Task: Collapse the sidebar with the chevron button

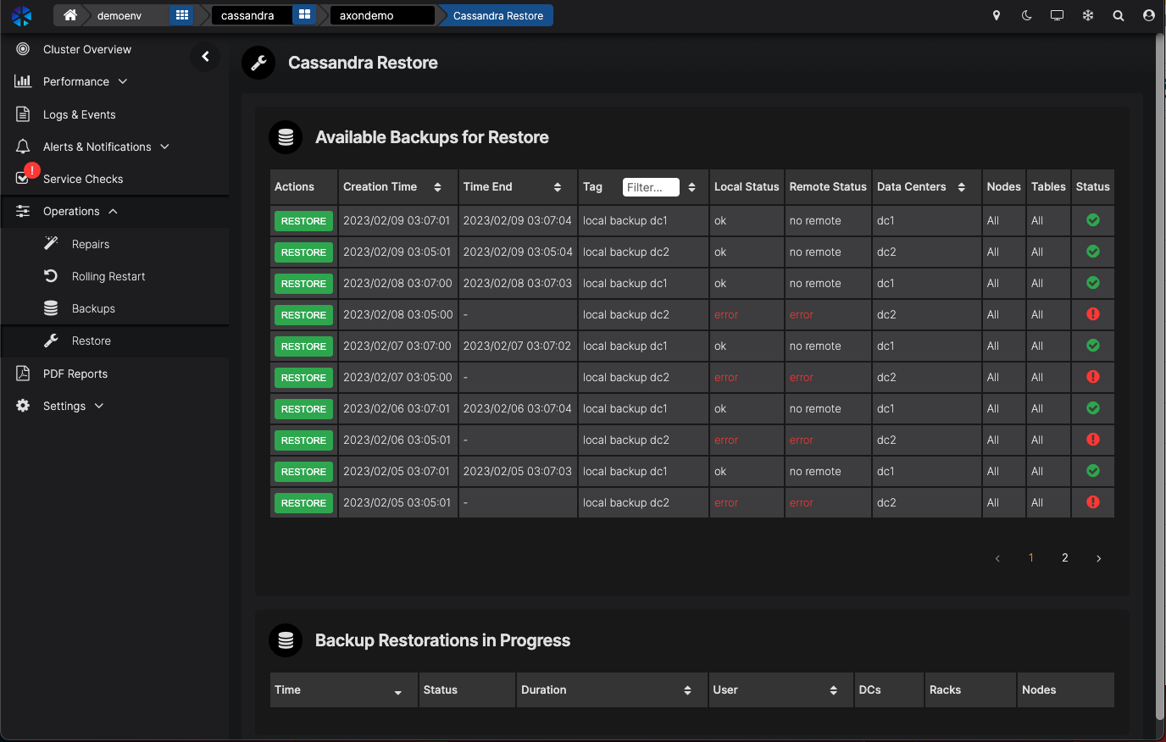Action: (205, 57)
